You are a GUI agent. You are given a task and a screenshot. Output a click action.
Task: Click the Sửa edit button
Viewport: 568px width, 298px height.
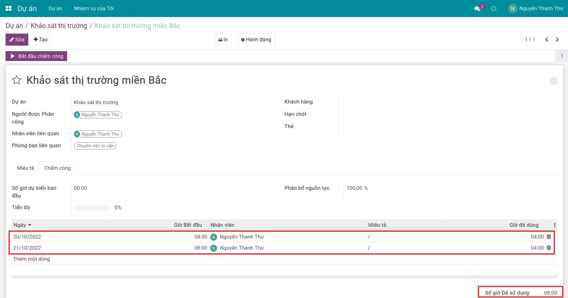click(x=17, y=39)
